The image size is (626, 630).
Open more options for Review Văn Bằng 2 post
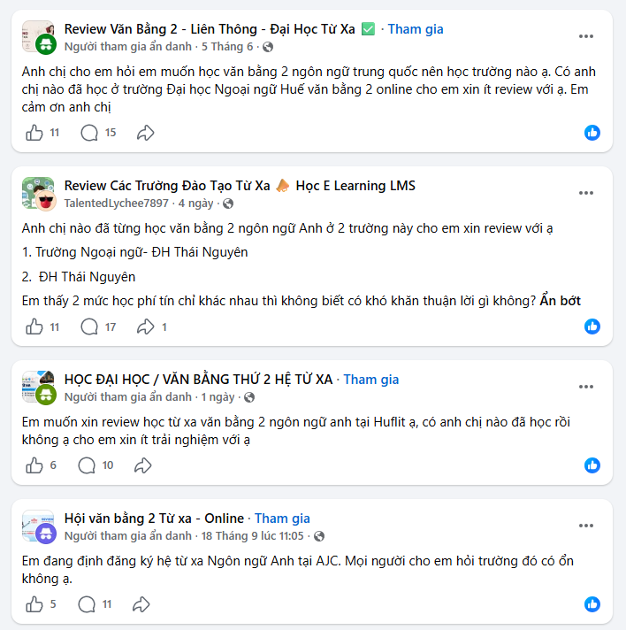pyautogui.click(x=586, y=36)
